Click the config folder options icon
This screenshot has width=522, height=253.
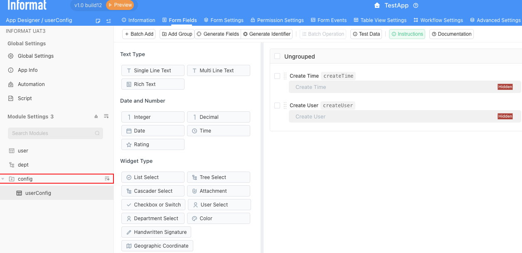pos(107,179)
